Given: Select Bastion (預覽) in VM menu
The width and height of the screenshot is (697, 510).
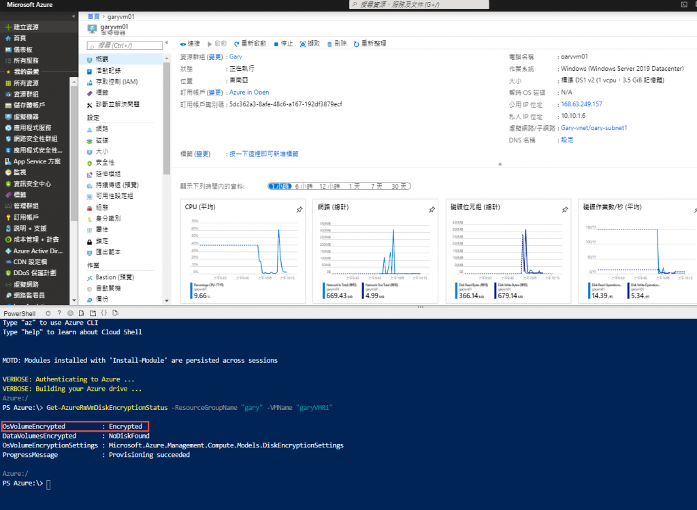Looking at the screenshot, I should tap(110, 277).
